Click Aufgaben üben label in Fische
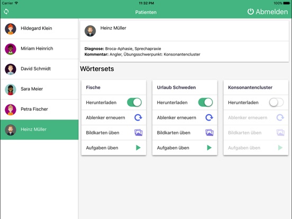 click(x=102, y=148)
